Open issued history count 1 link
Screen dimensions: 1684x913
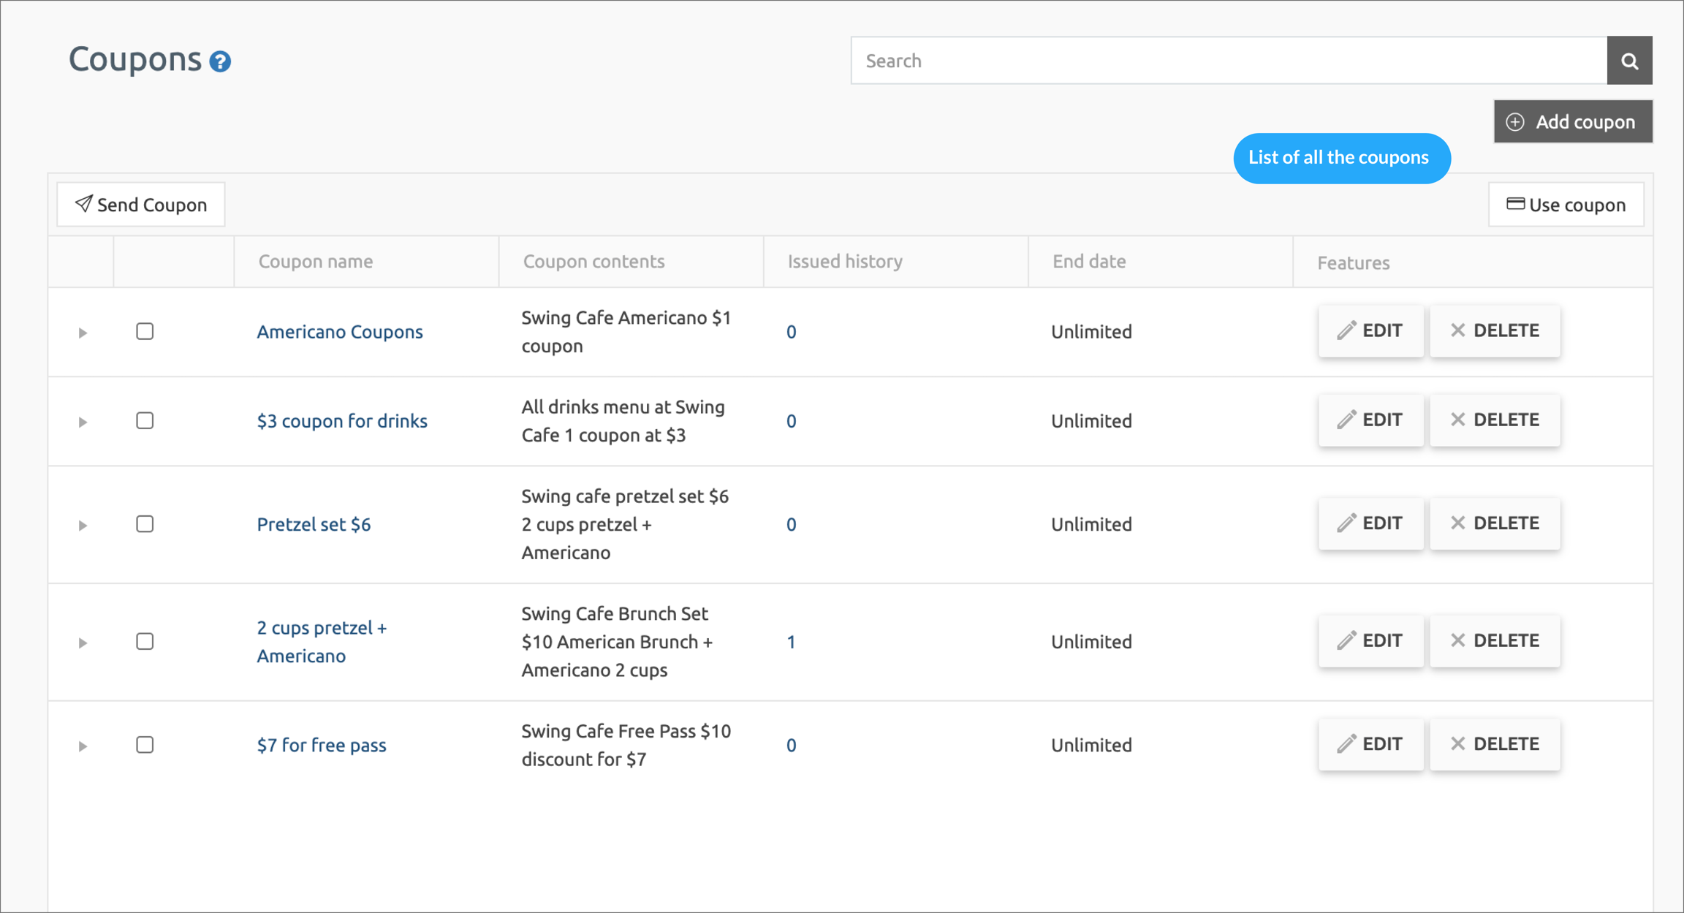point(791,642)
